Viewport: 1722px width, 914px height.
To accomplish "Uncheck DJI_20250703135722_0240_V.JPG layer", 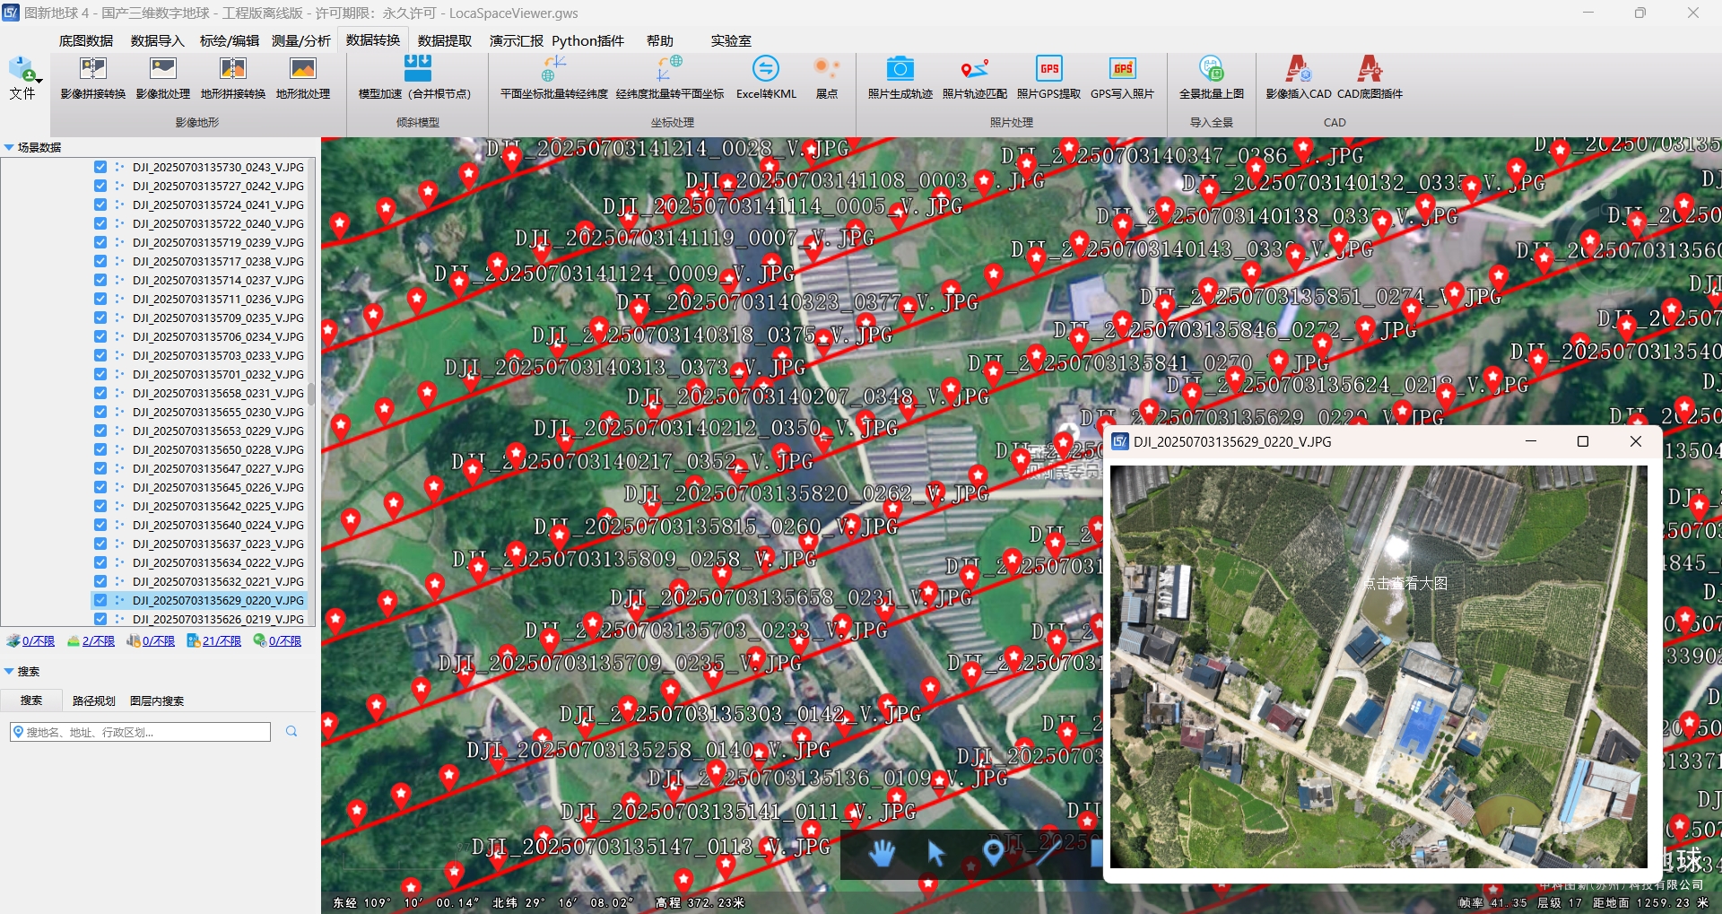I will pos(100,223).
